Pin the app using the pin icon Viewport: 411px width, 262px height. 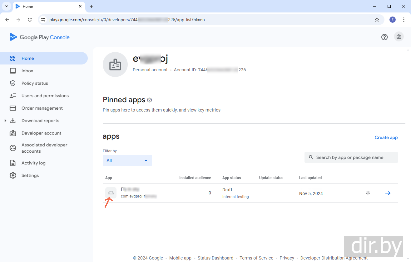(368, 193)
